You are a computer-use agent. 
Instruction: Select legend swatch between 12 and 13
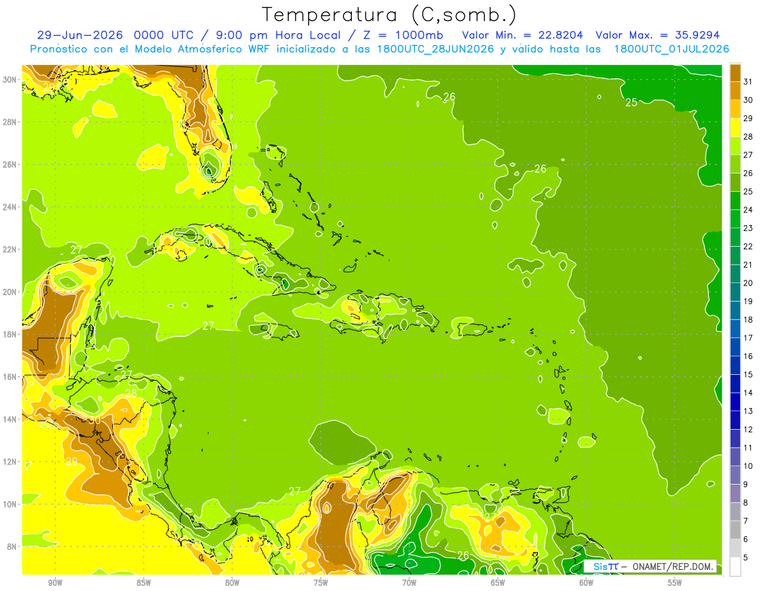[735, 420]
